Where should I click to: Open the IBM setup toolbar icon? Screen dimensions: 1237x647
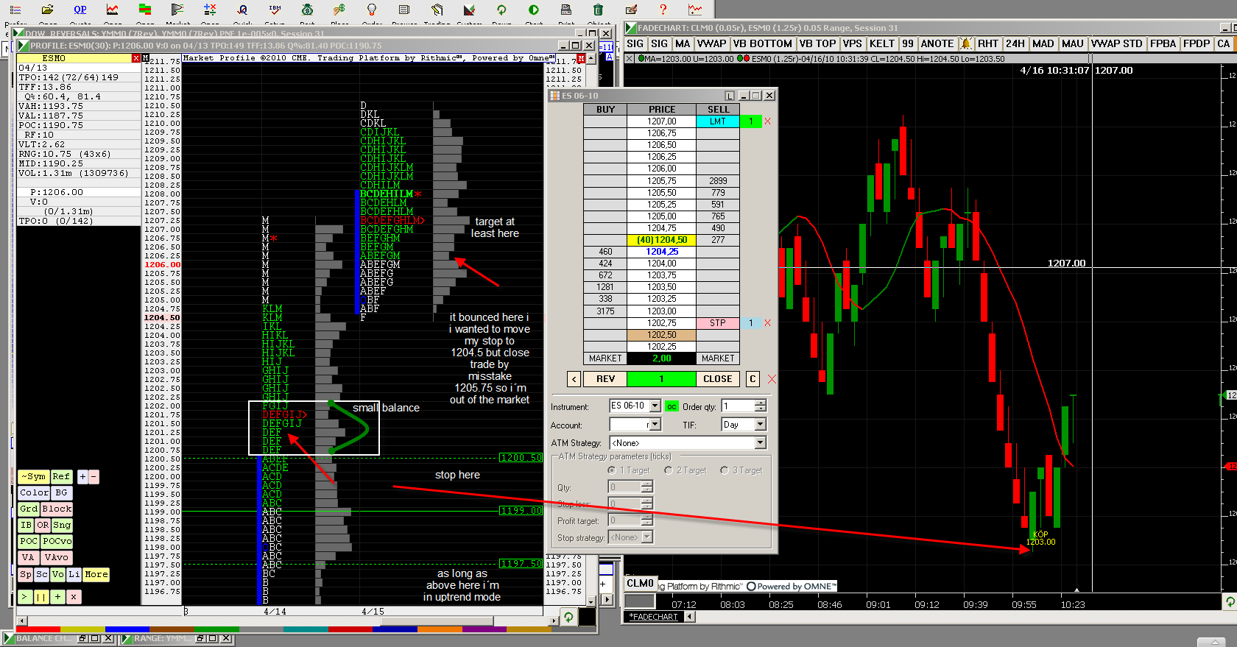coord(275,10)
